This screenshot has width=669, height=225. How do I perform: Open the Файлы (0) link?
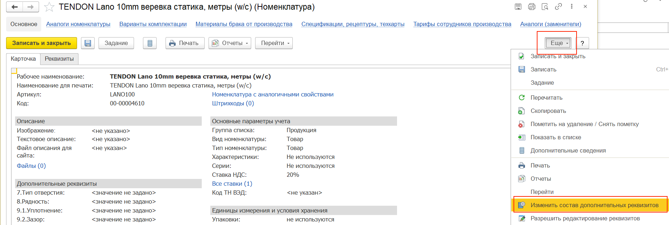point(31,166)
